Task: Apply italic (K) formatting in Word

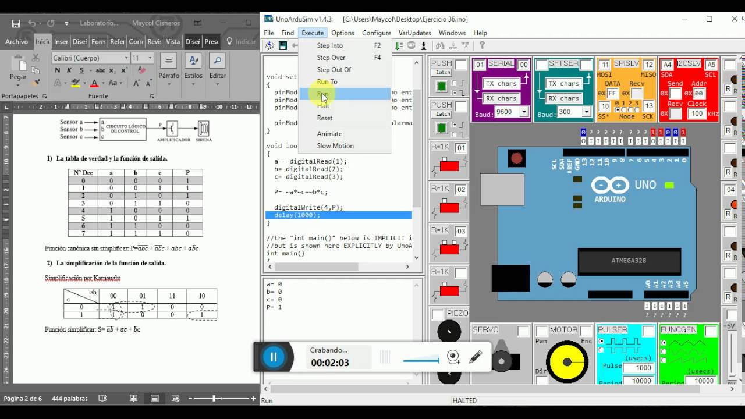Action: click(x=69, y=70)
